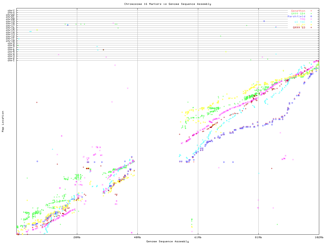Click the cyan WI YAC triangle marker
The height and width of the screenshot is (243, 324).
click(311, 22)
